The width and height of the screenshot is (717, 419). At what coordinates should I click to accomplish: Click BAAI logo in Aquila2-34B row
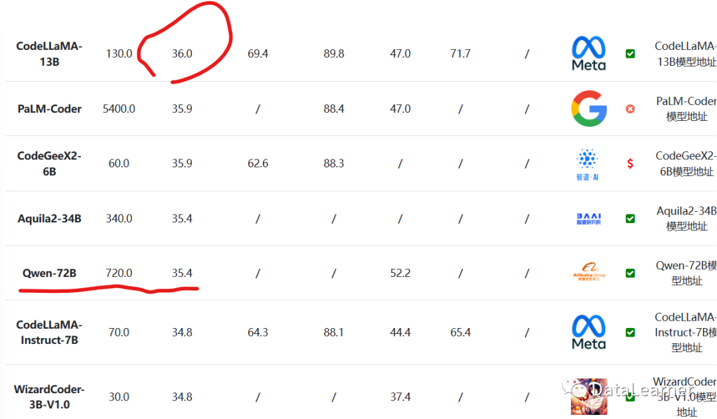pos(589,218)
